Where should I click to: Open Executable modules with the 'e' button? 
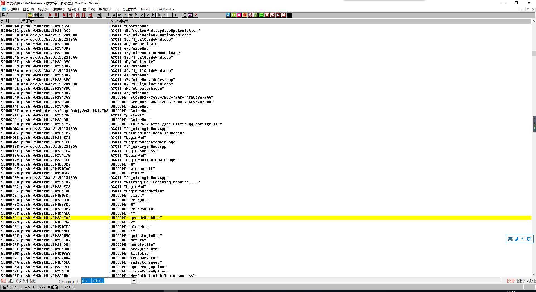pos(114,15)
